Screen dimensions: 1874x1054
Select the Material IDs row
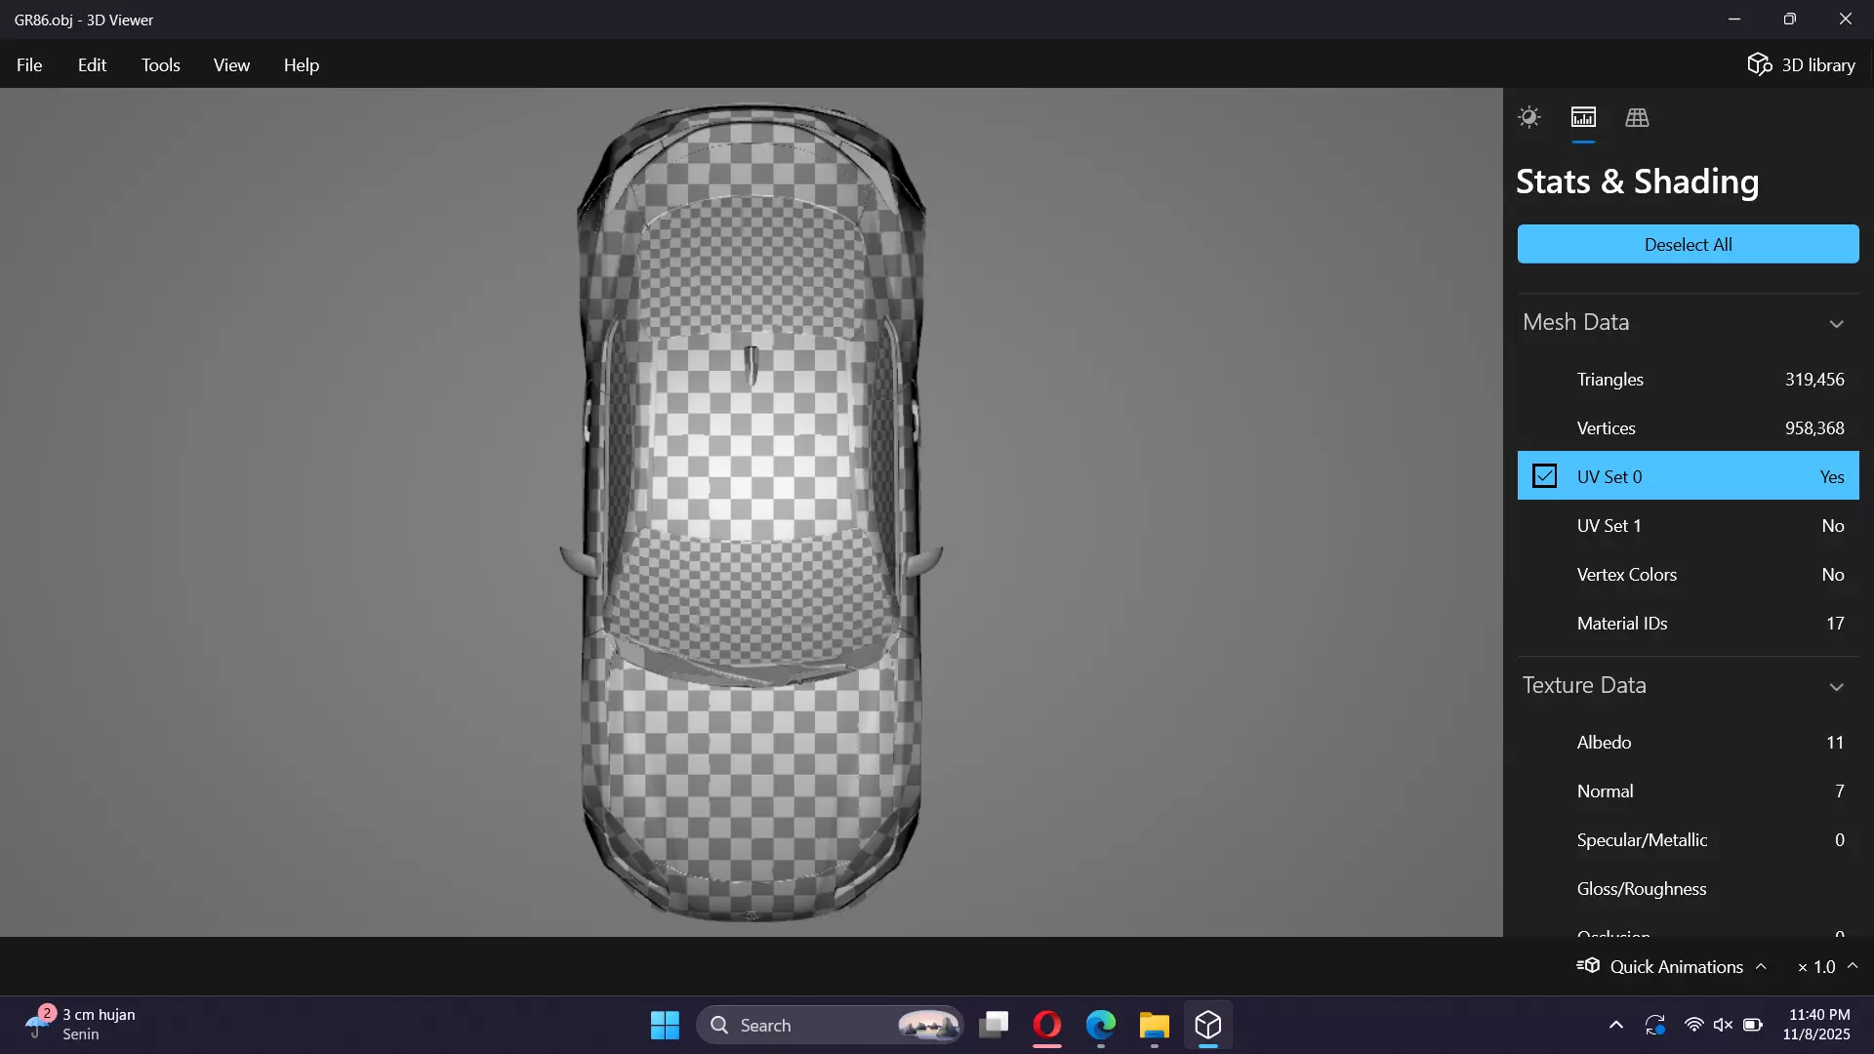point(1688,623)
